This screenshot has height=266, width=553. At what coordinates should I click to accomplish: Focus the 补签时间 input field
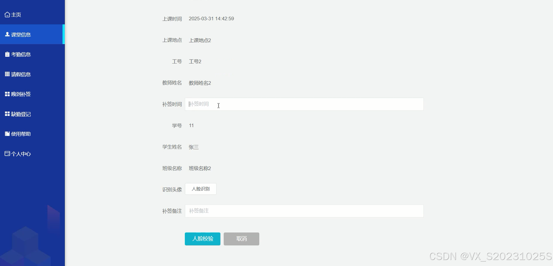304,104
